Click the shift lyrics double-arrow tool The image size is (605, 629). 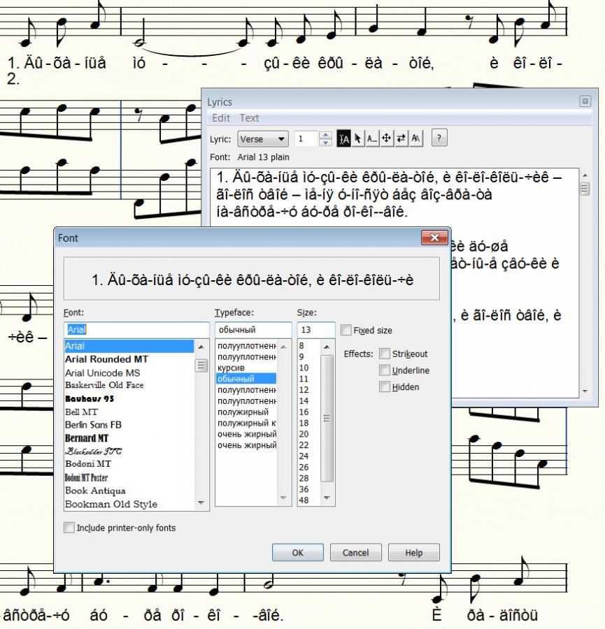pos(401,139)
